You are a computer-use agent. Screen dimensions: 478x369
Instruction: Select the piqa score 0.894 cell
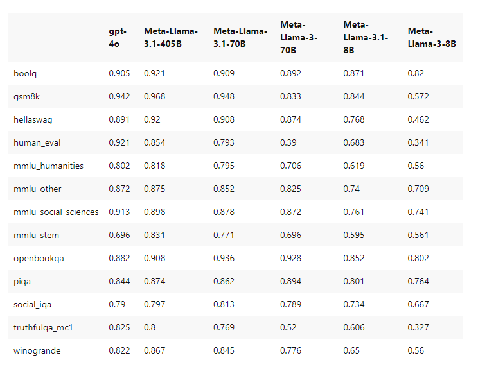point(291,281)
